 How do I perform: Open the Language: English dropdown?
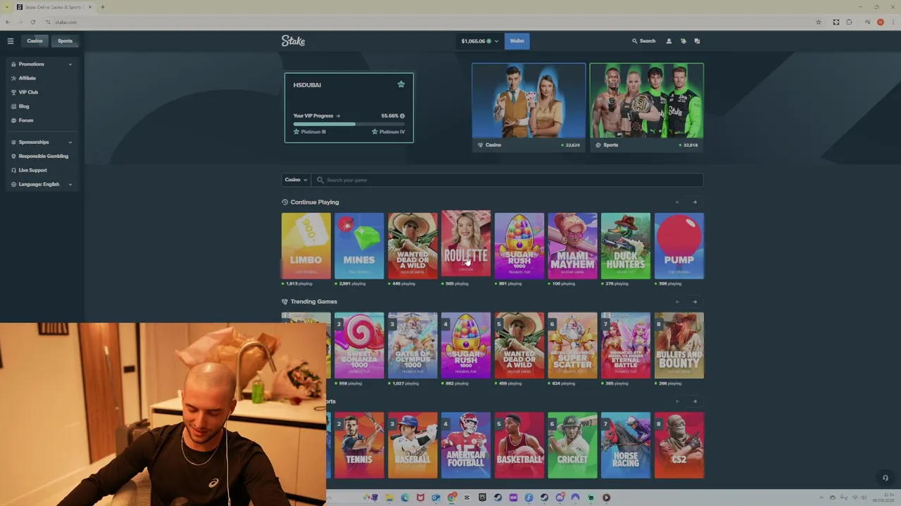coord(42,184)
